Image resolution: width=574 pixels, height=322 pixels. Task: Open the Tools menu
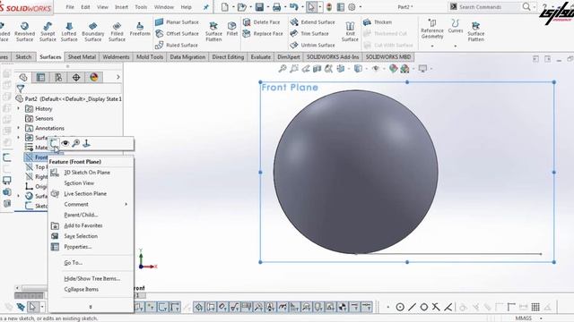click(141, 7)
